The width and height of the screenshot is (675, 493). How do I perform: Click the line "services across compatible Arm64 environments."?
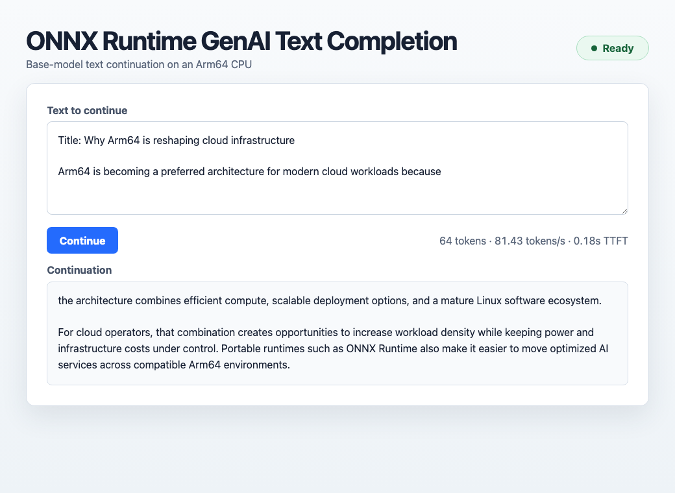(x=174, y=365)
